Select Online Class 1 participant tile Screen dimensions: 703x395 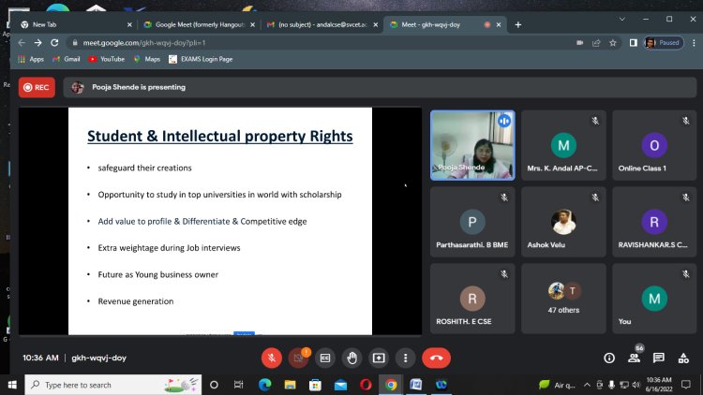pyautogui.click(x=654, y=145)
